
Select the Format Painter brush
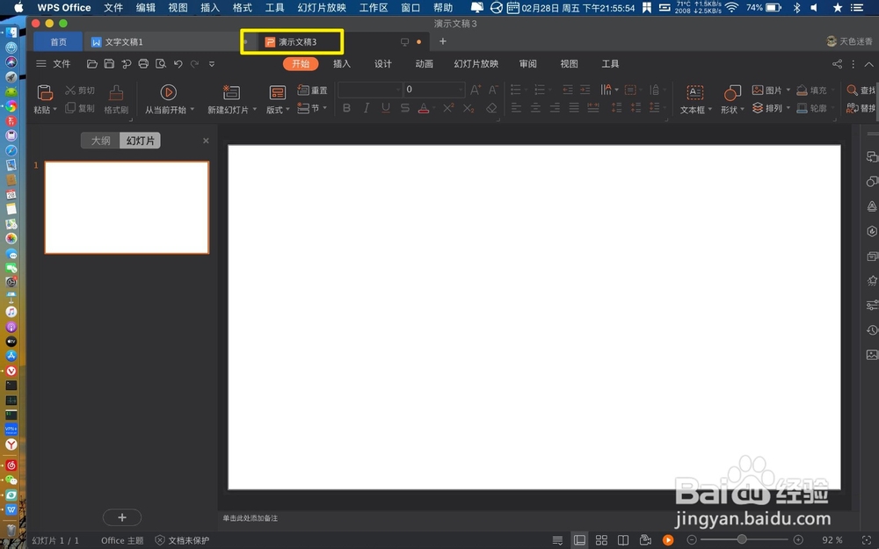pos(116,93)
